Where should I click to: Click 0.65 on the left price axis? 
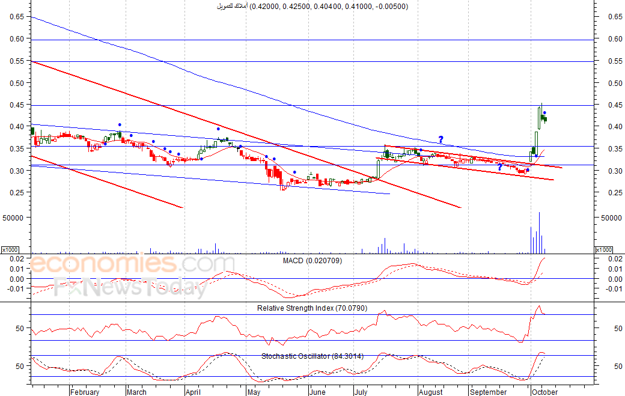(17, 17)
